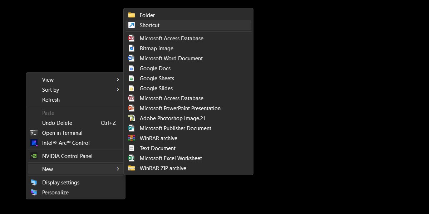Expand the View submenu
This screenshot has width=429, height=214.
[x=118, y=80]
